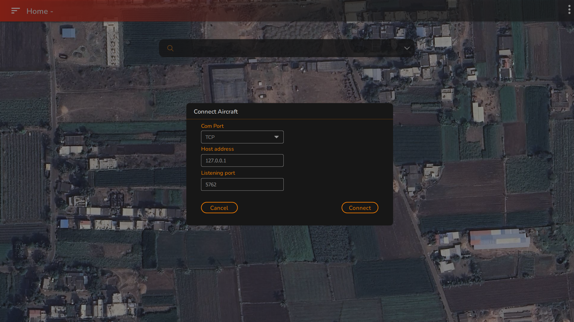Click the Home title in header
Screen dimensions: 574x322
tap(37, 11)
